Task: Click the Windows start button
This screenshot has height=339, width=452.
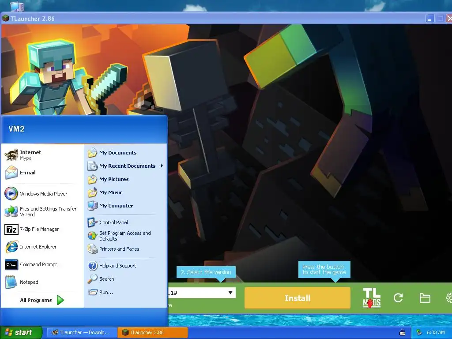Action: (21, 332)
